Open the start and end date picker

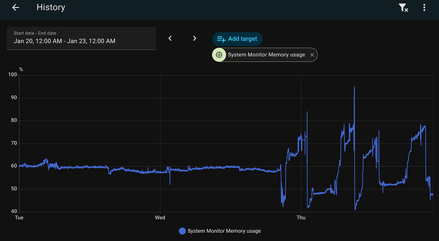[x=81, y=38]
